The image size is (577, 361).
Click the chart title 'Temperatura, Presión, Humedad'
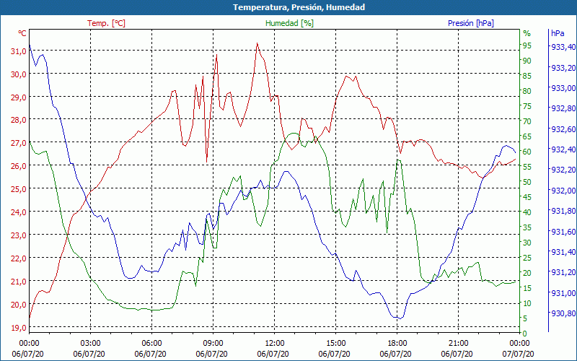[x=299, y=7]
